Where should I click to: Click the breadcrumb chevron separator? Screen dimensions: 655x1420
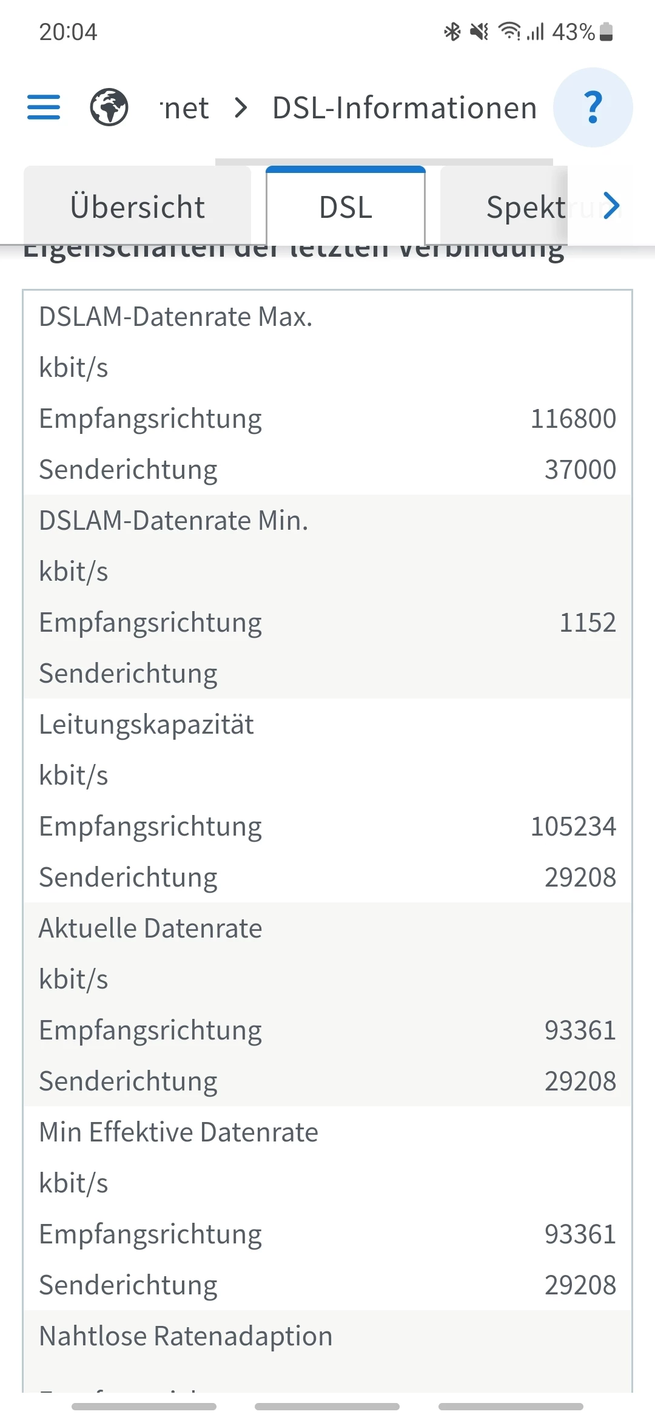pyautogui.click(x=241, y=108)
